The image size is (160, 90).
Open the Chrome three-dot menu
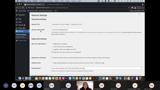[x=143, y=8]
